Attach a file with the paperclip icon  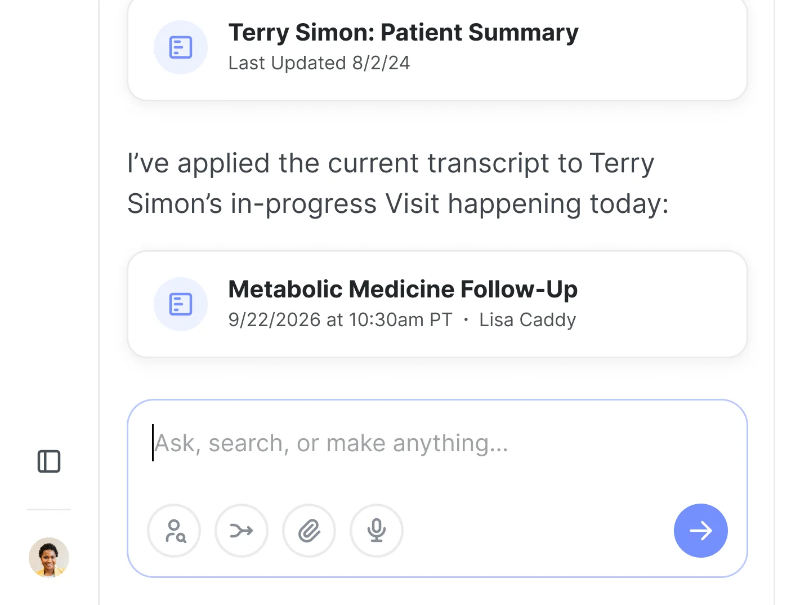tap(309, 531)
